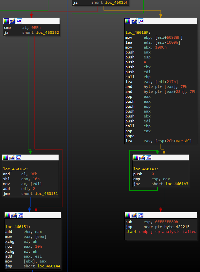Select the loc_4601A3: label
The height and width of the screenshot is (272, 200).
pos(146,169)
